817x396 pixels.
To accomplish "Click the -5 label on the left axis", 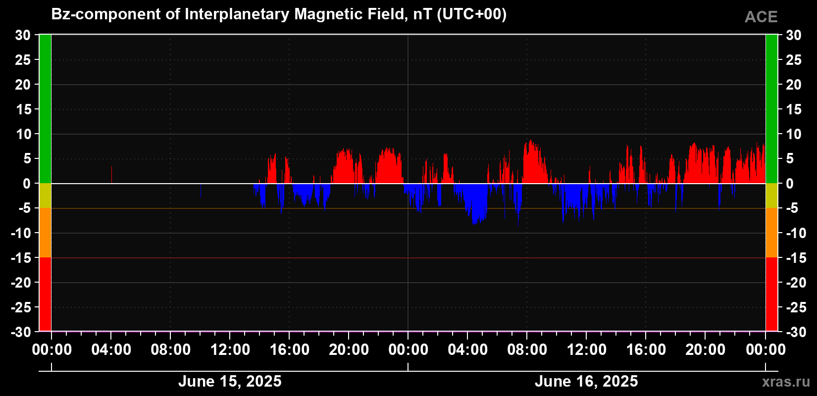I will [25, 208].
